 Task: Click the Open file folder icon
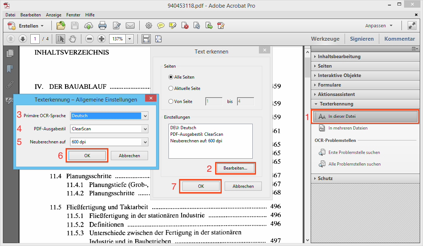tap(61, 26)
